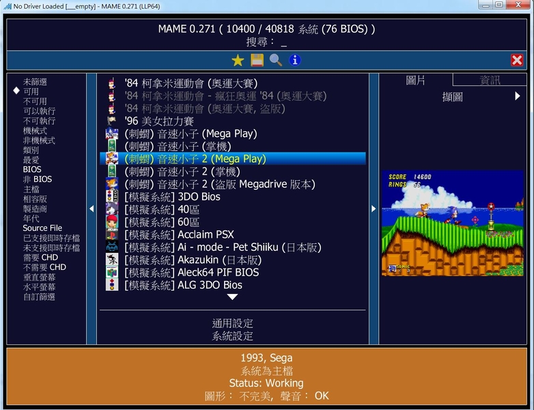The width and height of the screenshot is (534, 410).
Task: Switch to the 圖片 tab
Action: (415, 81)
